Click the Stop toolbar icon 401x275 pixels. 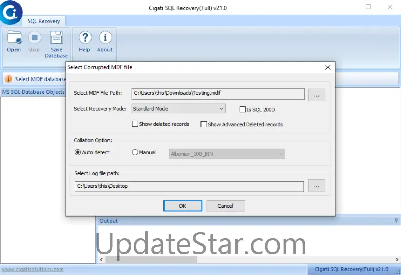coord(34,42)
